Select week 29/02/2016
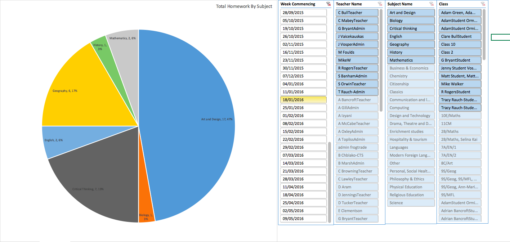This screenshot has width=510, height=242. [303, 147]
